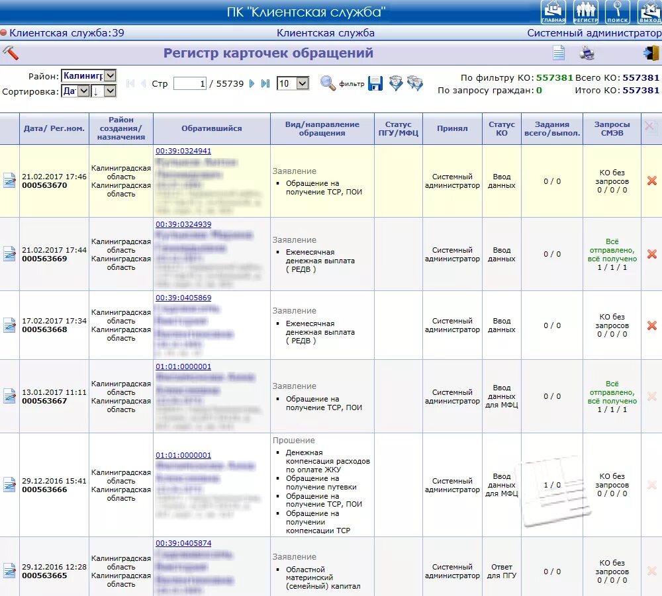Expand the Сортировка field dropdown
The width and height of the screenshot is (662, 596).
tap(83, 91)
